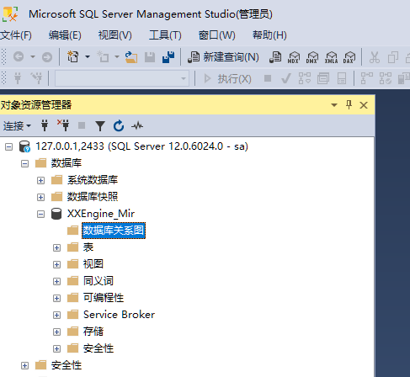The width and height of the screenshot is (410, 377).
Task: Click the Parse checkmark icon
Action: (x=286, y=78)
